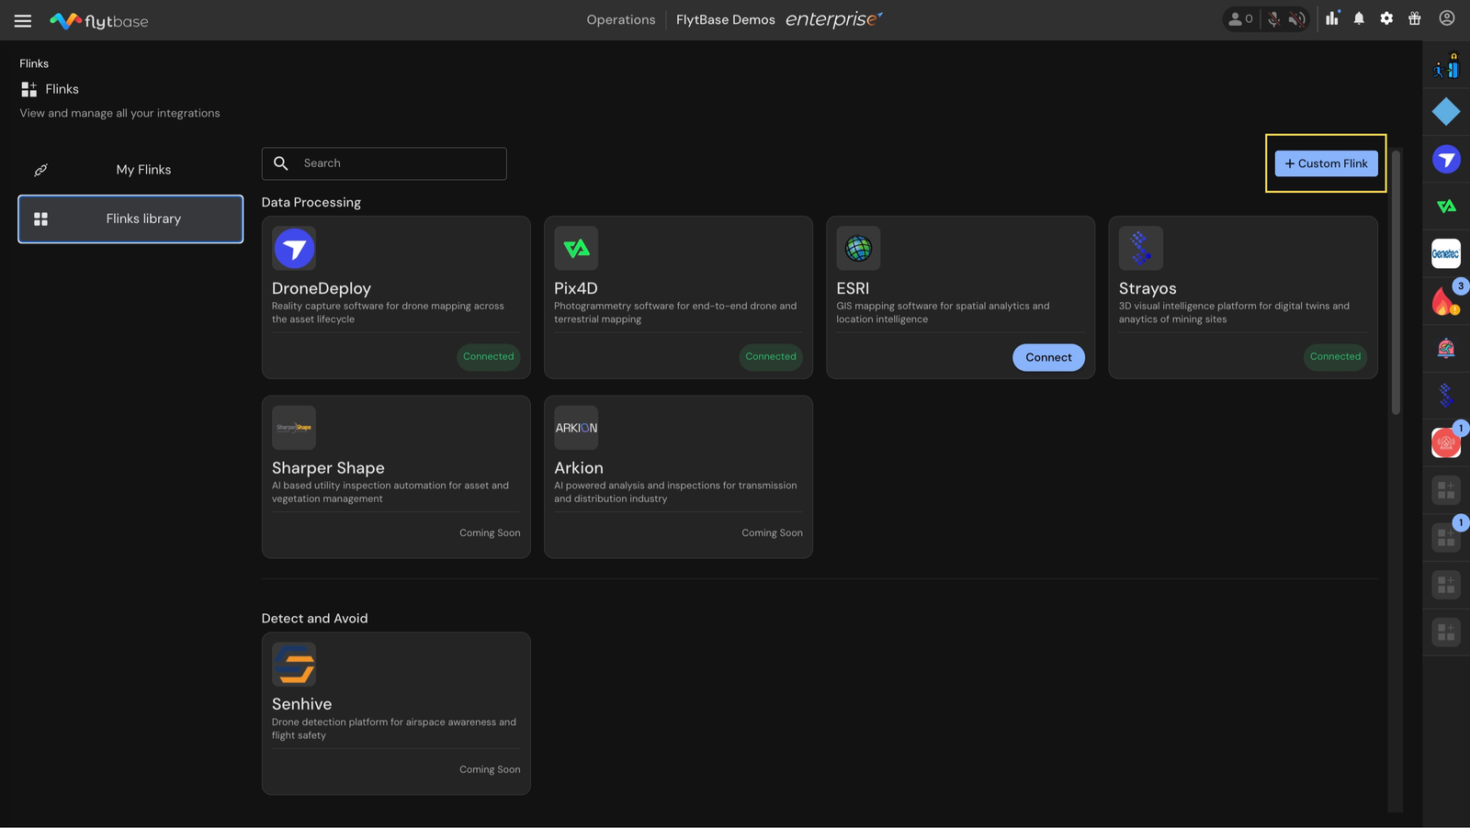This screenshot has height=828, width=1470.
Task: Open the user account profile icon
Action: point(1447,18)
